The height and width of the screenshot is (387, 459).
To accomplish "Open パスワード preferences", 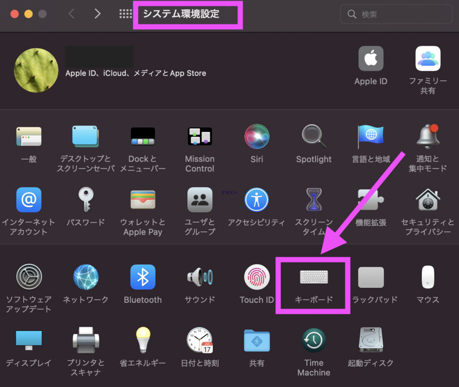I will pos(86,200).
